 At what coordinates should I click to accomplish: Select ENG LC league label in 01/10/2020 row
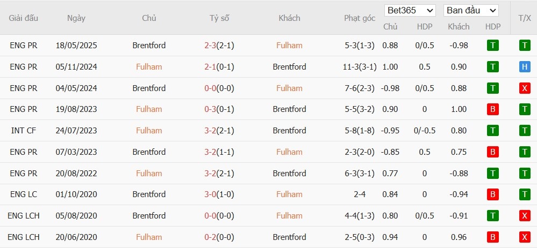coord(24,194)
